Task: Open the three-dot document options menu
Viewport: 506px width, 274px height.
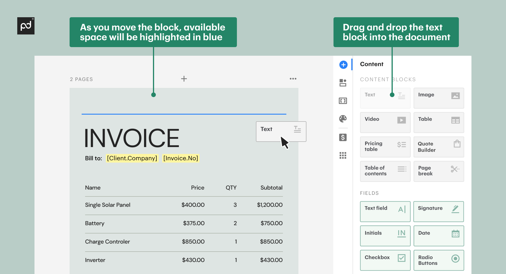Action: tap(293, 78)
